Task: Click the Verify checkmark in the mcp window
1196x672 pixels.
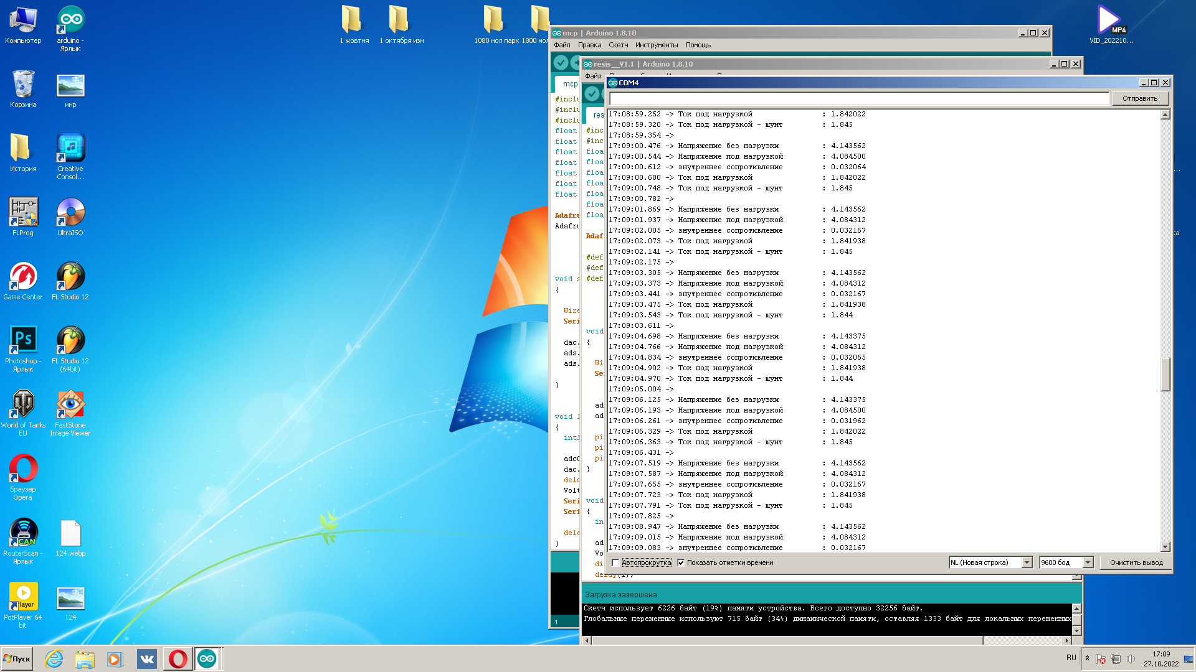Action: pos(561,62)
